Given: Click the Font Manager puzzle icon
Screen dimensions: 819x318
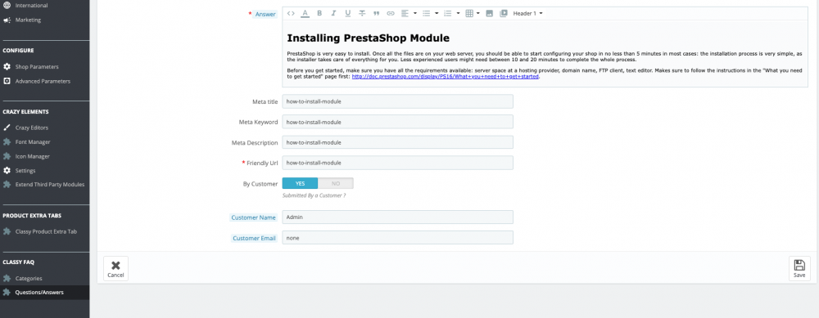Looking at the screenshot, I should click(x=7, y=141).
